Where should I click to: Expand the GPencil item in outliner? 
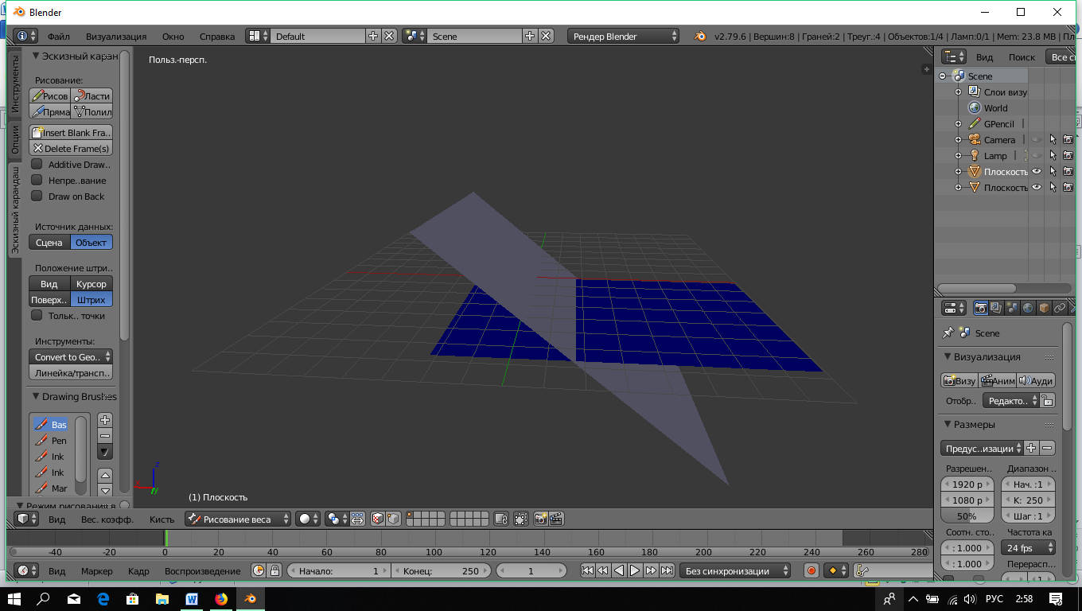pyautogui.click(x=958, y=124)
